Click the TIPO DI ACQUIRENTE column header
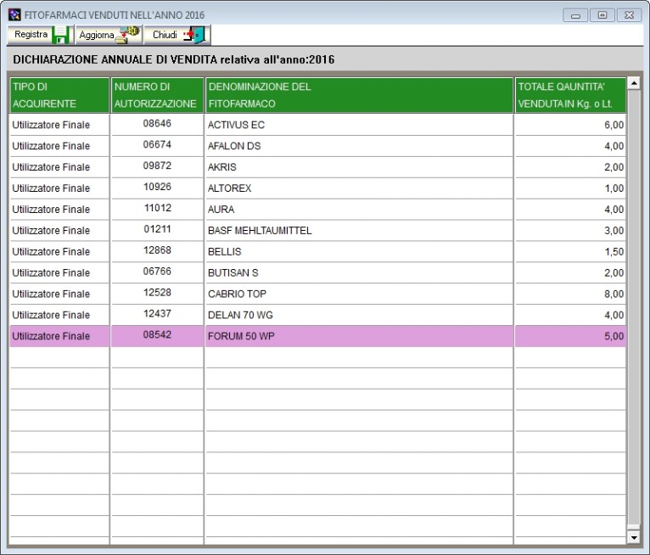Viewport: 650px width, 555px height. 59,95
